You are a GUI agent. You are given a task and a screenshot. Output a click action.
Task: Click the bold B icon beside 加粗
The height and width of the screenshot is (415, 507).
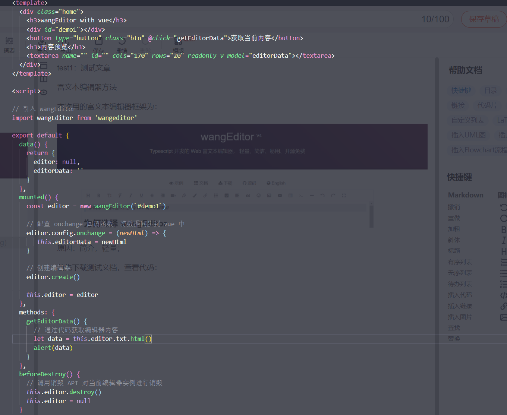(504, 229)
